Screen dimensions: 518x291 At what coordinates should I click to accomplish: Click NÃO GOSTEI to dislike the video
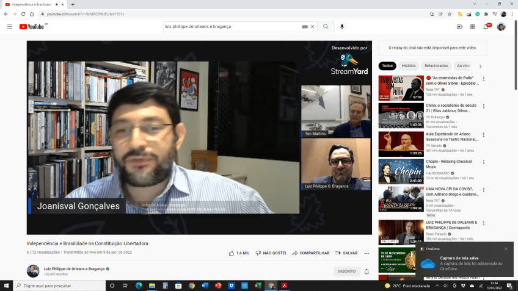(271, 253)
